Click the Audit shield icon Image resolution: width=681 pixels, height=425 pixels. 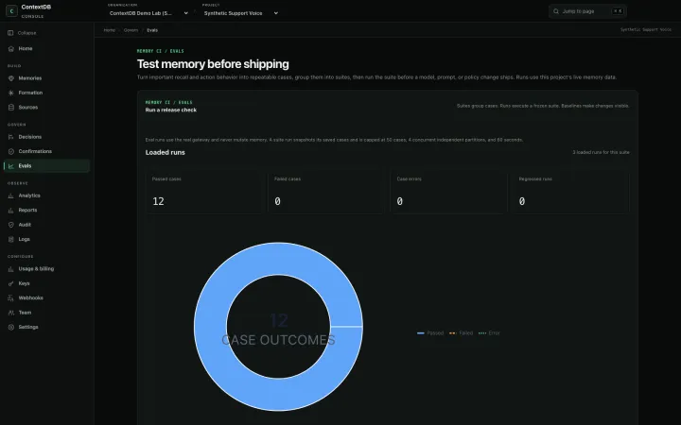point(10,225)
